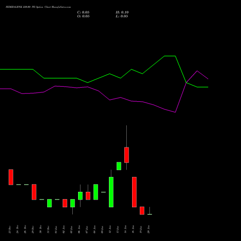Click the 06 Jan date label
Image resolution: width=241 pixels, height=241 pixels.
[x=79, y=229]
